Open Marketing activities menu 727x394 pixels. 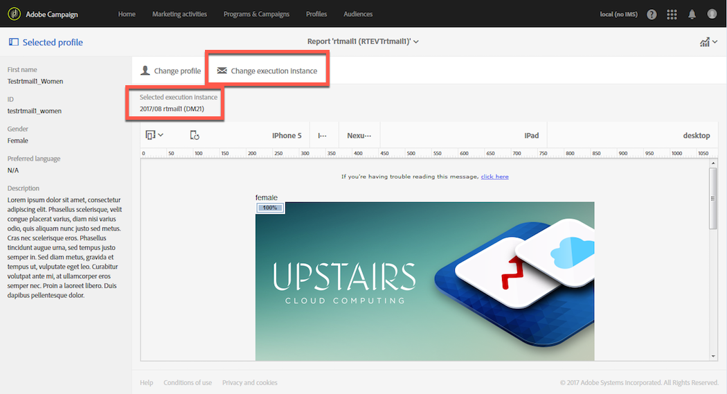coord(179,14)
